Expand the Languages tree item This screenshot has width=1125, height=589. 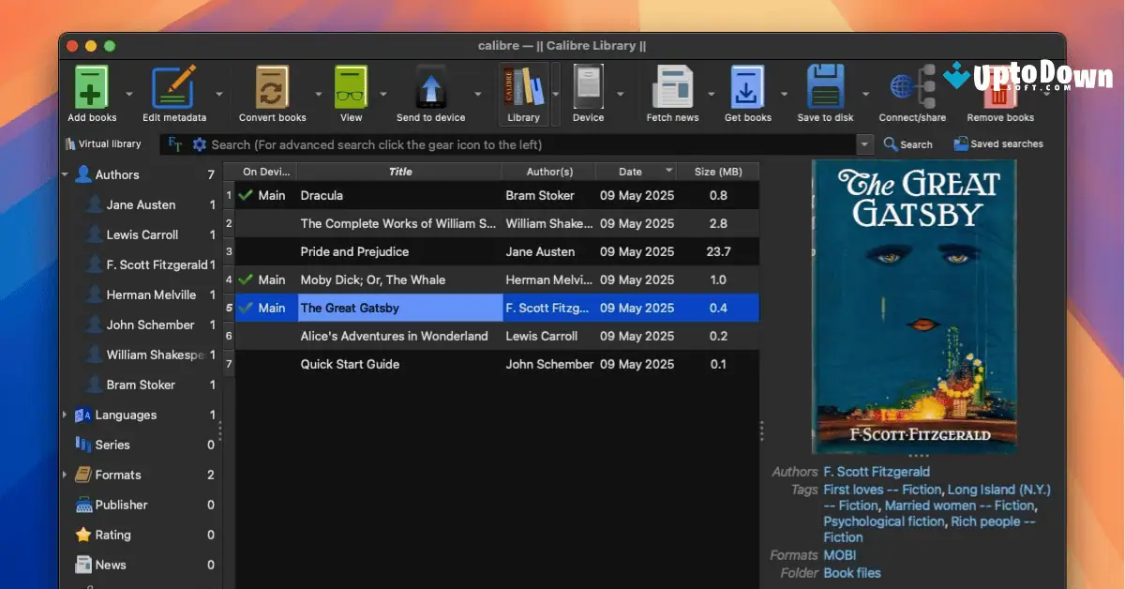coord(65,415)
